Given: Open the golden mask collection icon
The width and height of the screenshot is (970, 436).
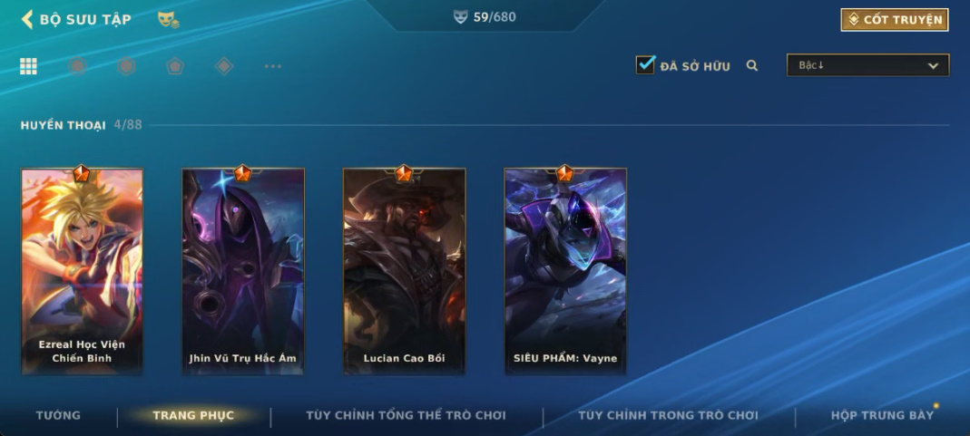Looking at the screenshot, I should pos(168,20).
